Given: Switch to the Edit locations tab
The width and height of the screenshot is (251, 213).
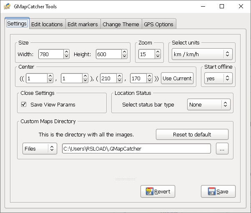Looking at the screenshot, I should [47, 24].
